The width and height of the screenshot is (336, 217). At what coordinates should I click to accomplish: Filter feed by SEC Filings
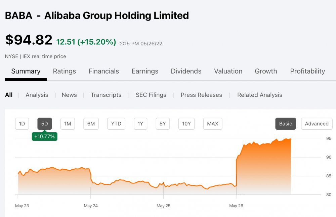151,95
